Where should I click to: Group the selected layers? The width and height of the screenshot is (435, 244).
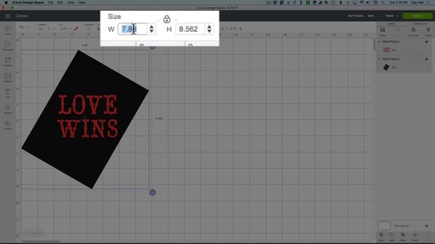point(383,31)
